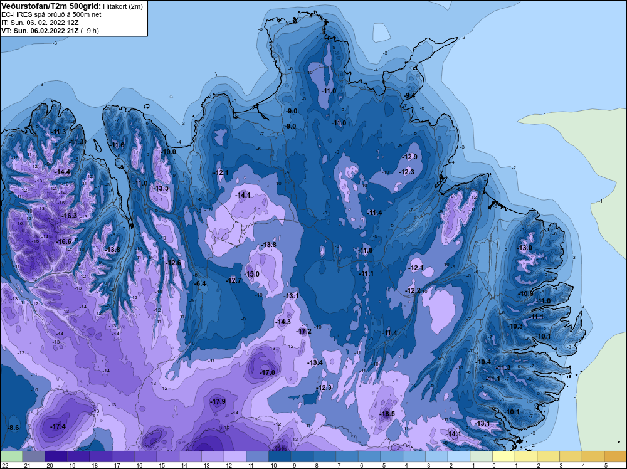Image resolution: width=627 pixels, height=469 pixels.
Task: Click the title 'Veðurstofan/T2m 500grid: Hitakort (2m)'
Action: [x=71, y=6]
